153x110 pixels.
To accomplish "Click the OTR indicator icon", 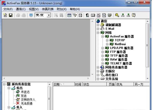I will click(x=128, y=15).
